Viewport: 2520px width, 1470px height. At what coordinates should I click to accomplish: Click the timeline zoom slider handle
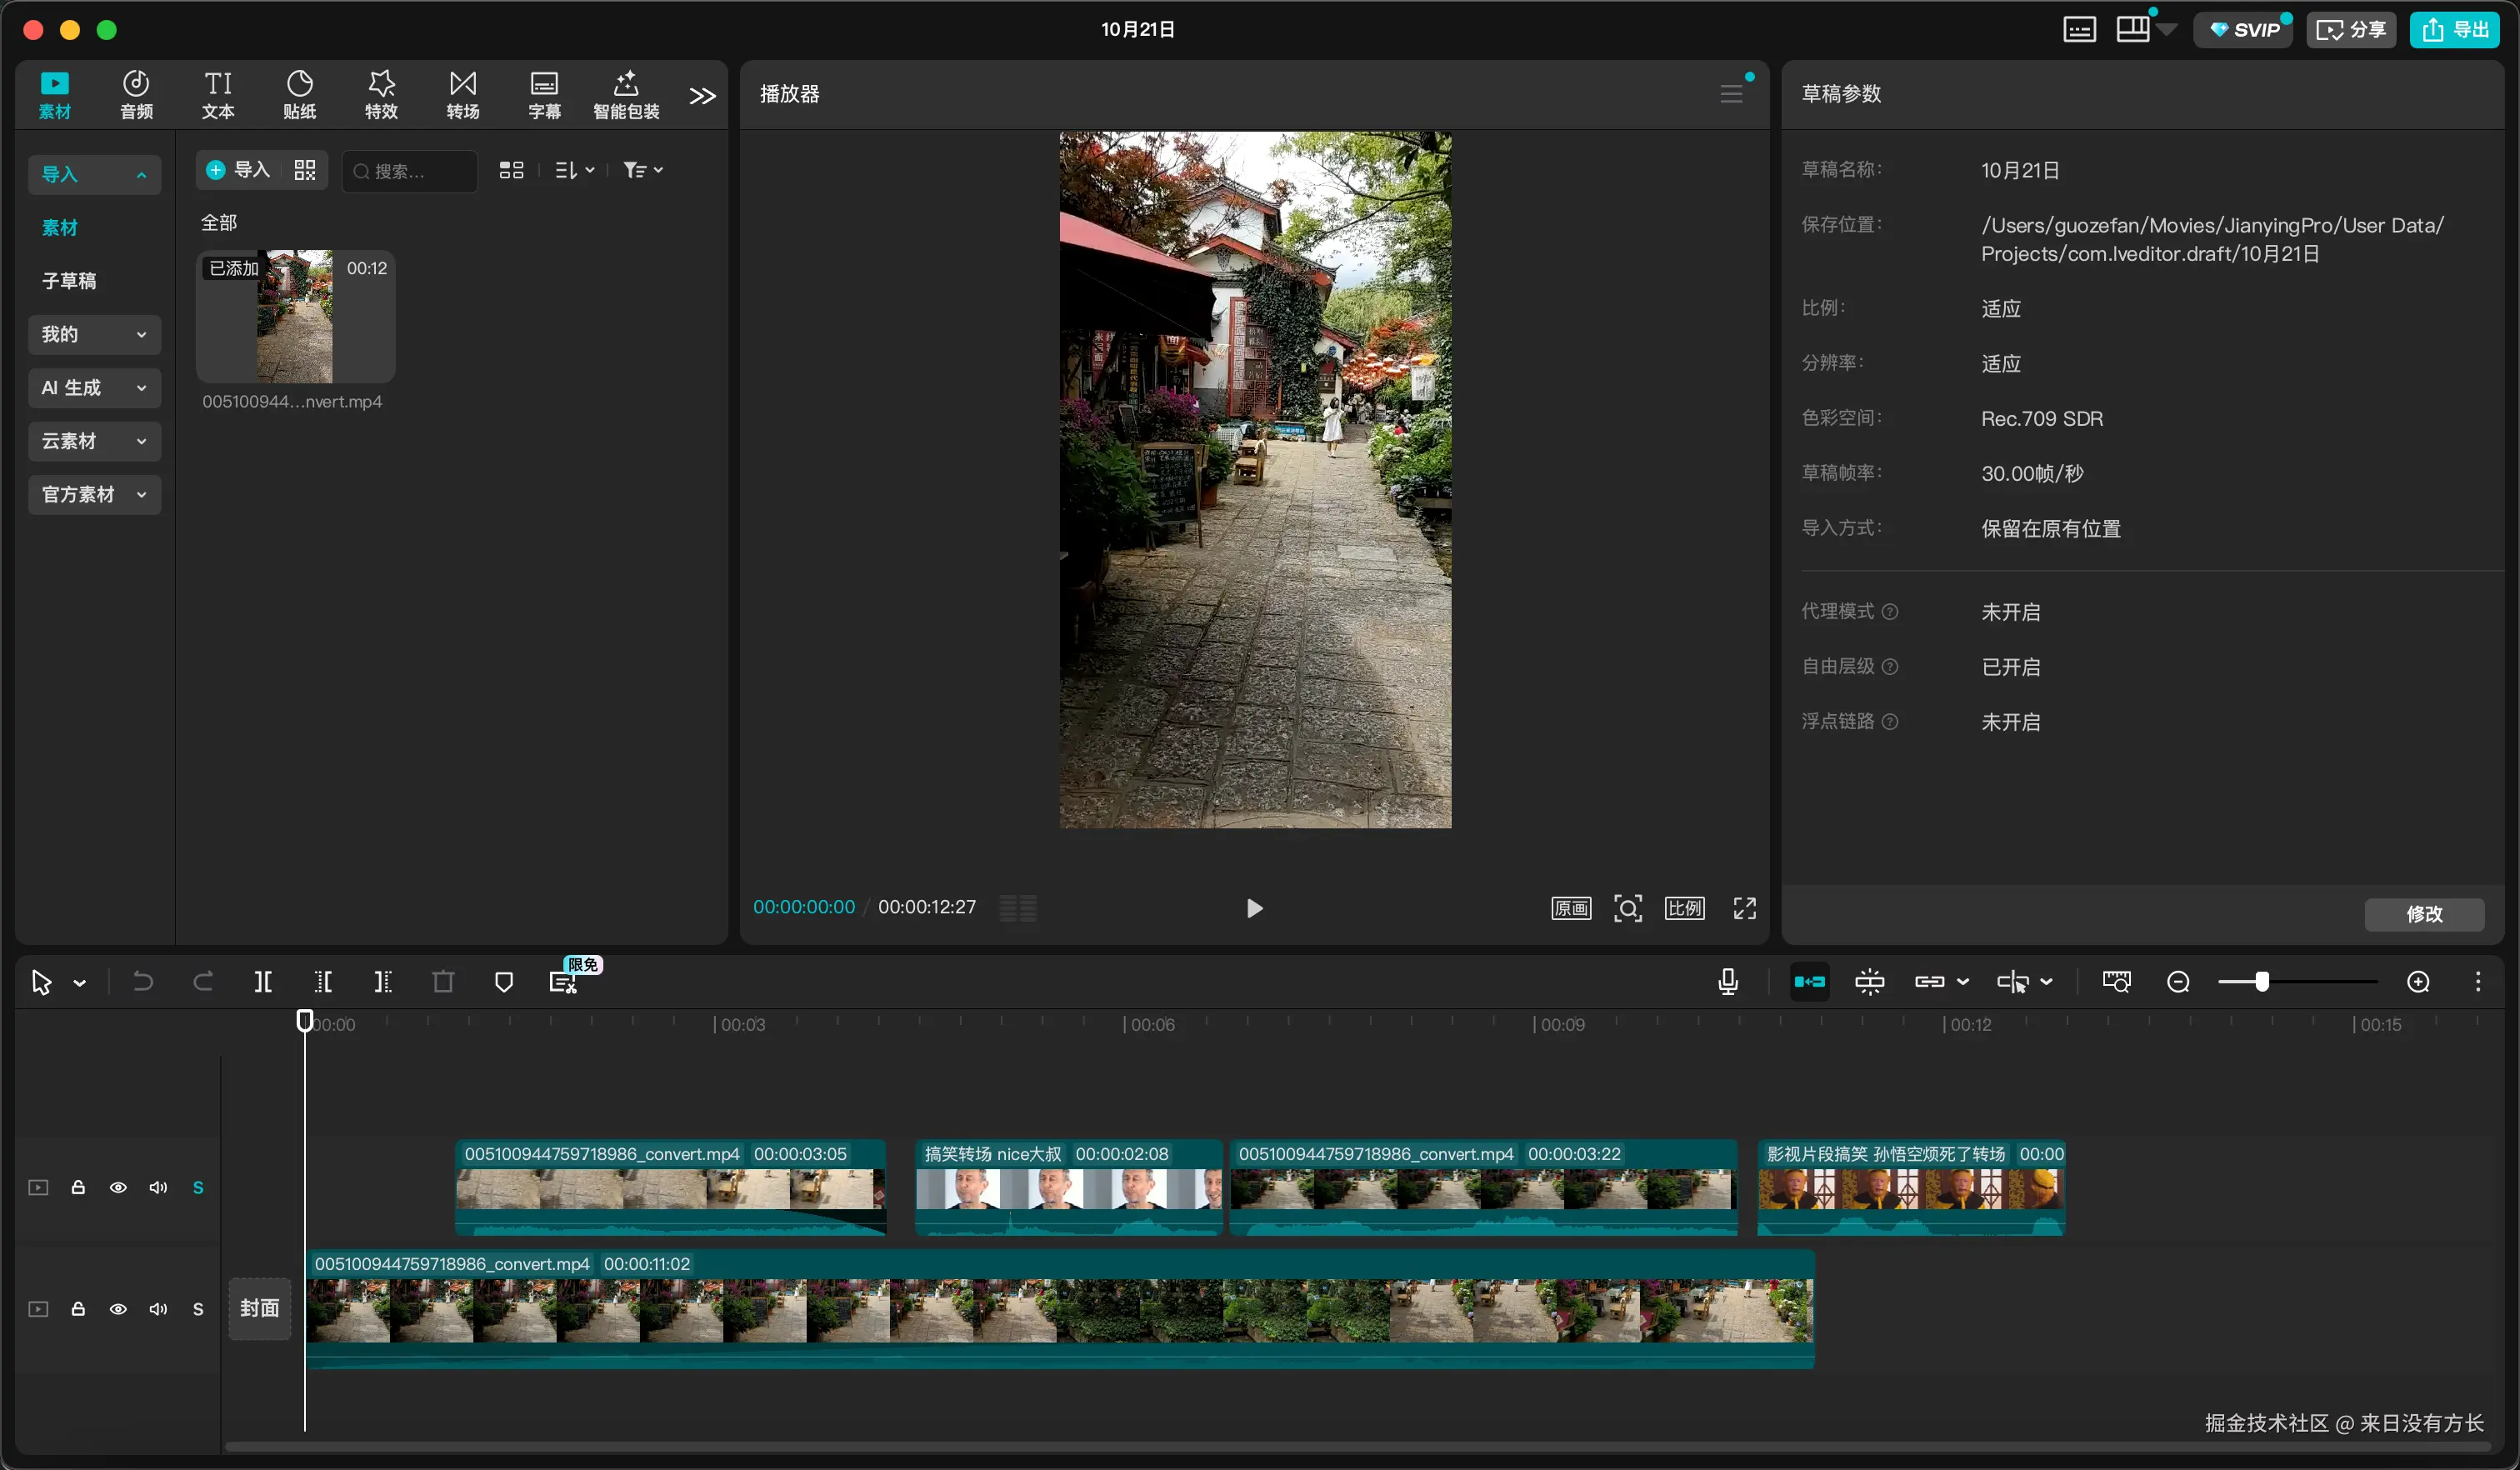pyautogui.click(x=2262, y=982)
